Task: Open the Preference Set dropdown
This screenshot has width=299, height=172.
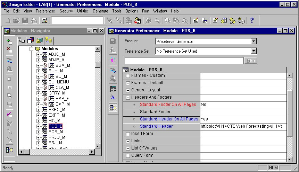Action: point(254,51)
